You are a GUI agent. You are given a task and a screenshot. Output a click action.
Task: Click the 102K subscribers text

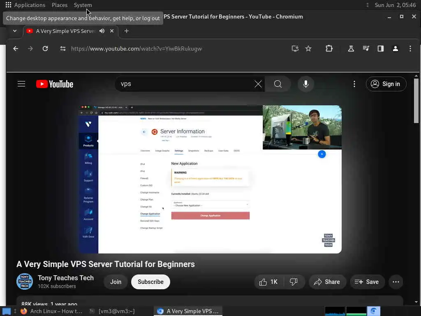click(x=57, y=286)
